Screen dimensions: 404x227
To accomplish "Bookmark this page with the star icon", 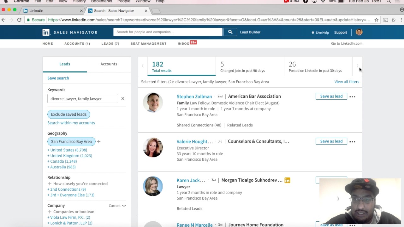I will point(377,20).
